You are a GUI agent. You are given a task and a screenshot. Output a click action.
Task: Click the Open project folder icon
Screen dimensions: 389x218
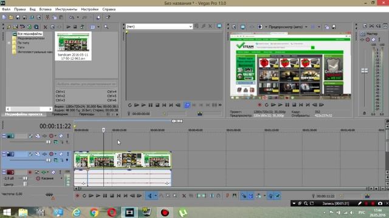pos(11,18)
